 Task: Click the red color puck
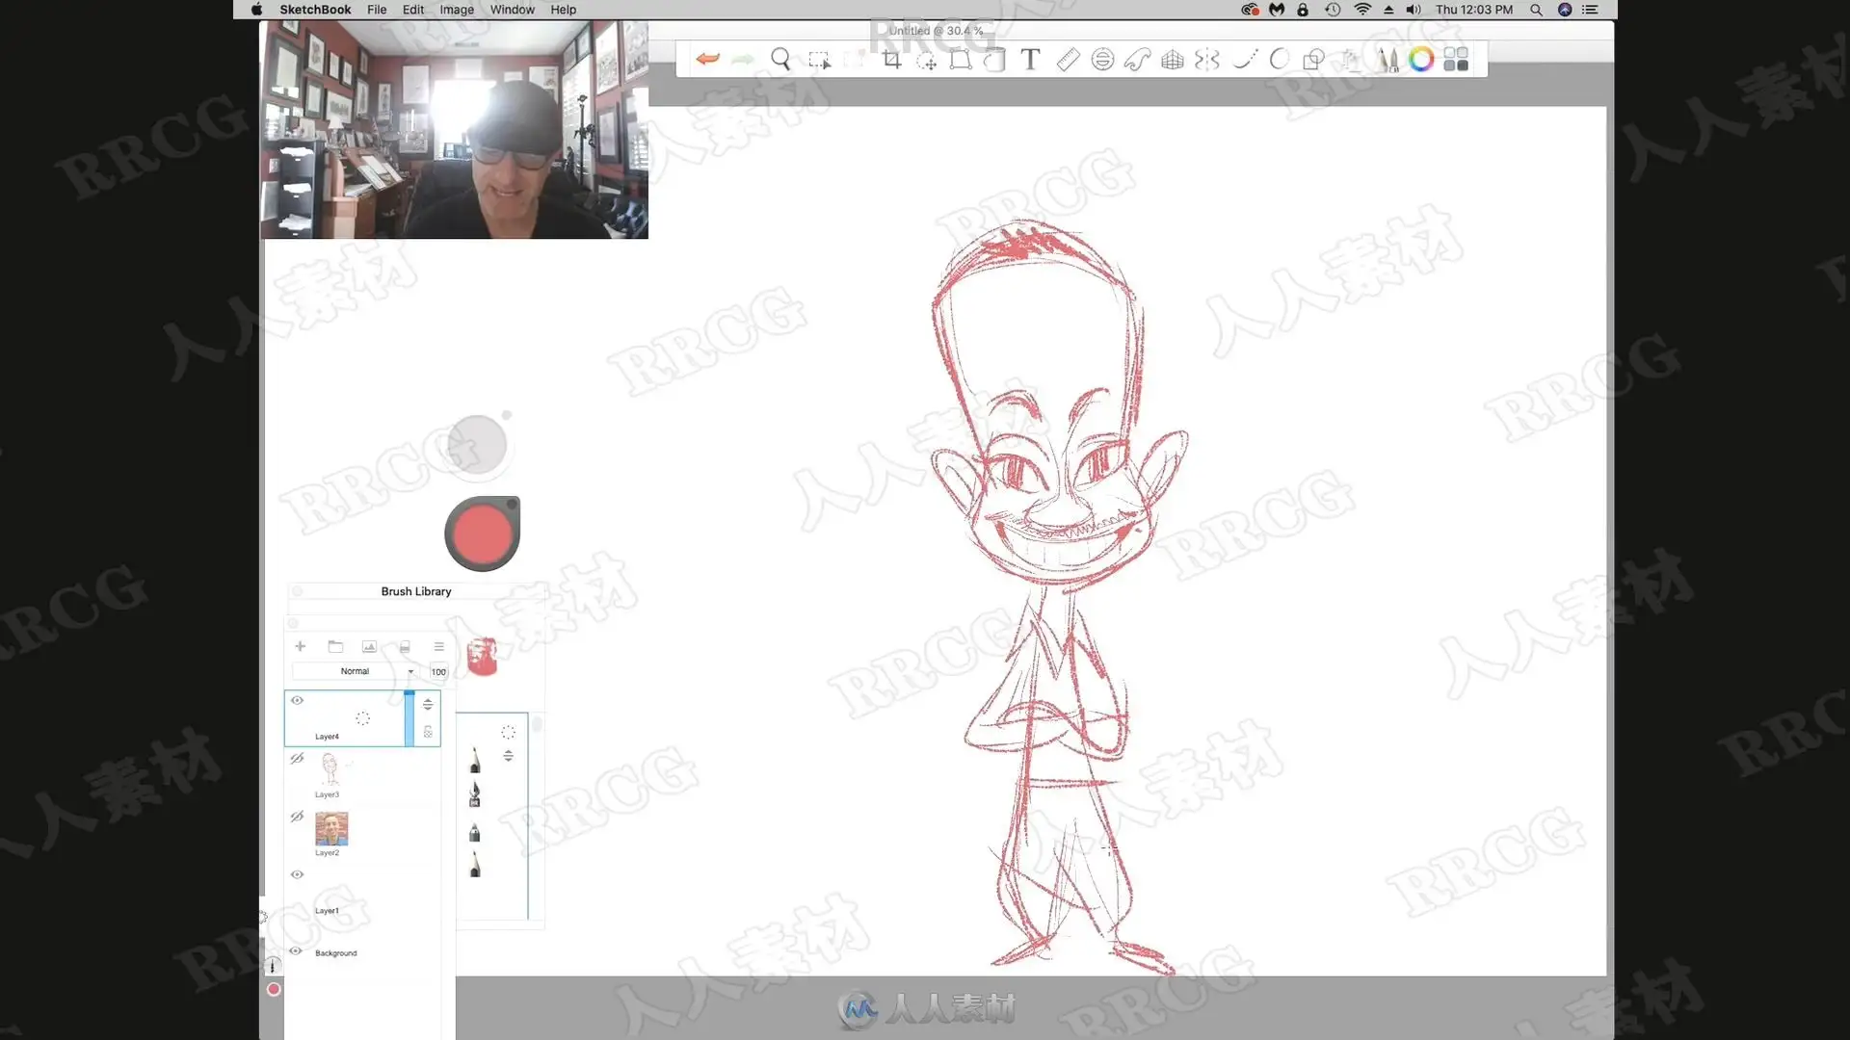coord(482,533)
